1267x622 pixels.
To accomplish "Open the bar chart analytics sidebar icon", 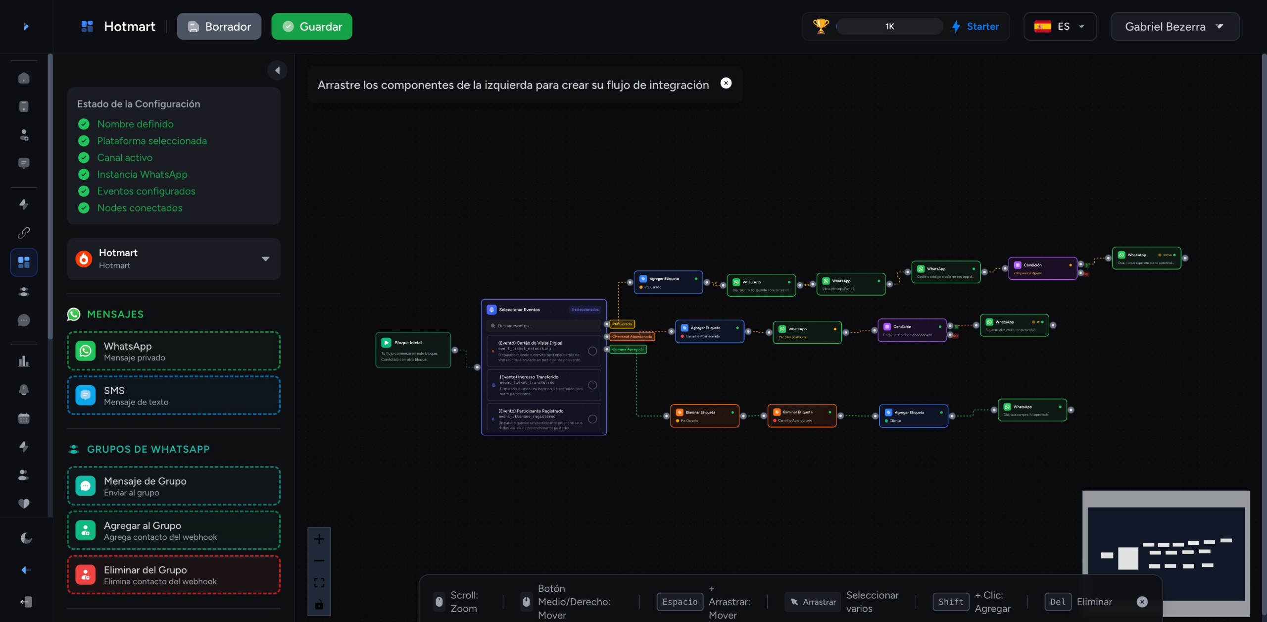I will coord(24,362).
